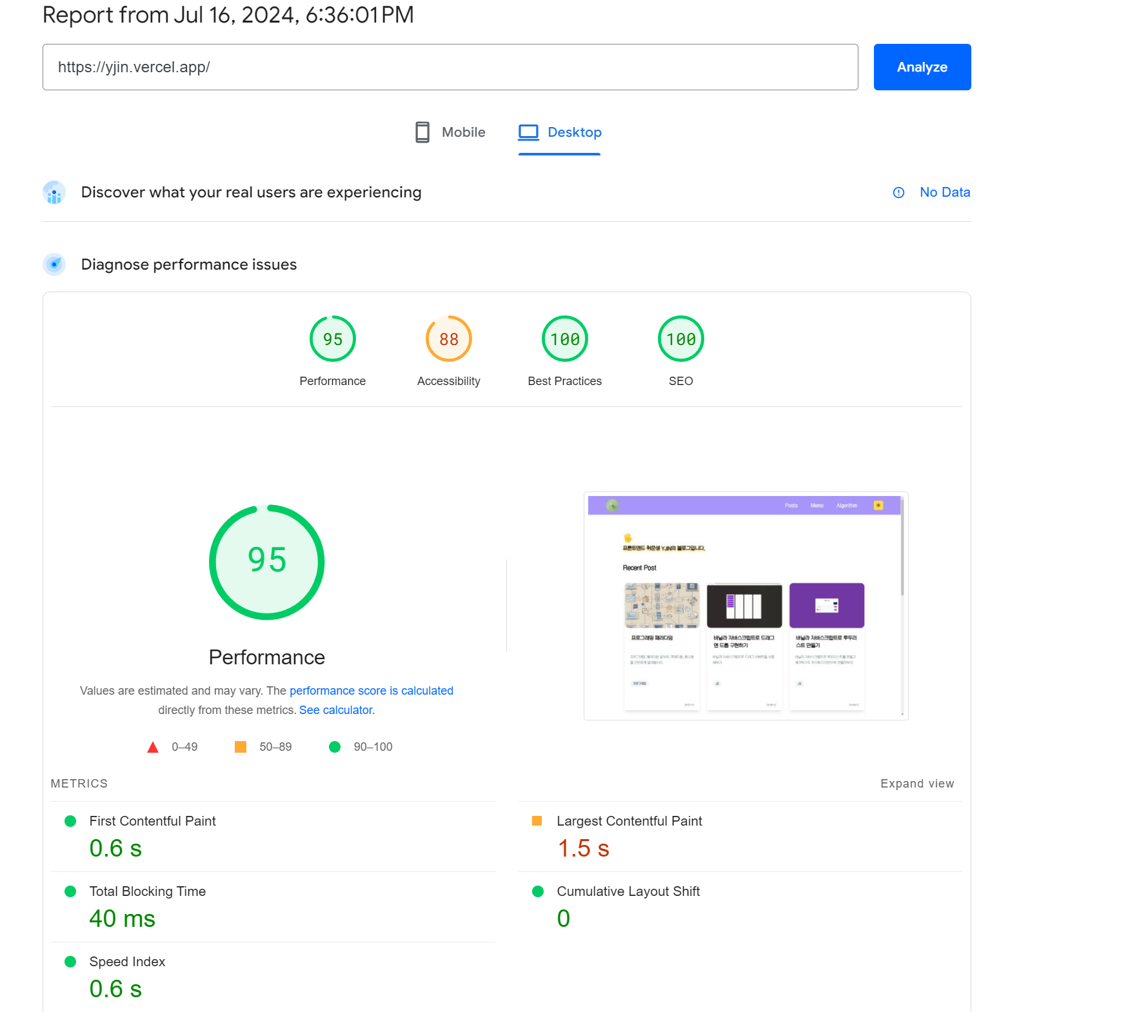1139x1012 pixels.
Task: Click the No Data info icon
Action: 898,192
